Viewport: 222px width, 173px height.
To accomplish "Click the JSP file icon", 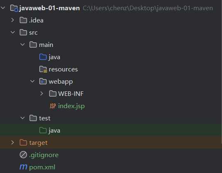I will tap(53, 106).
